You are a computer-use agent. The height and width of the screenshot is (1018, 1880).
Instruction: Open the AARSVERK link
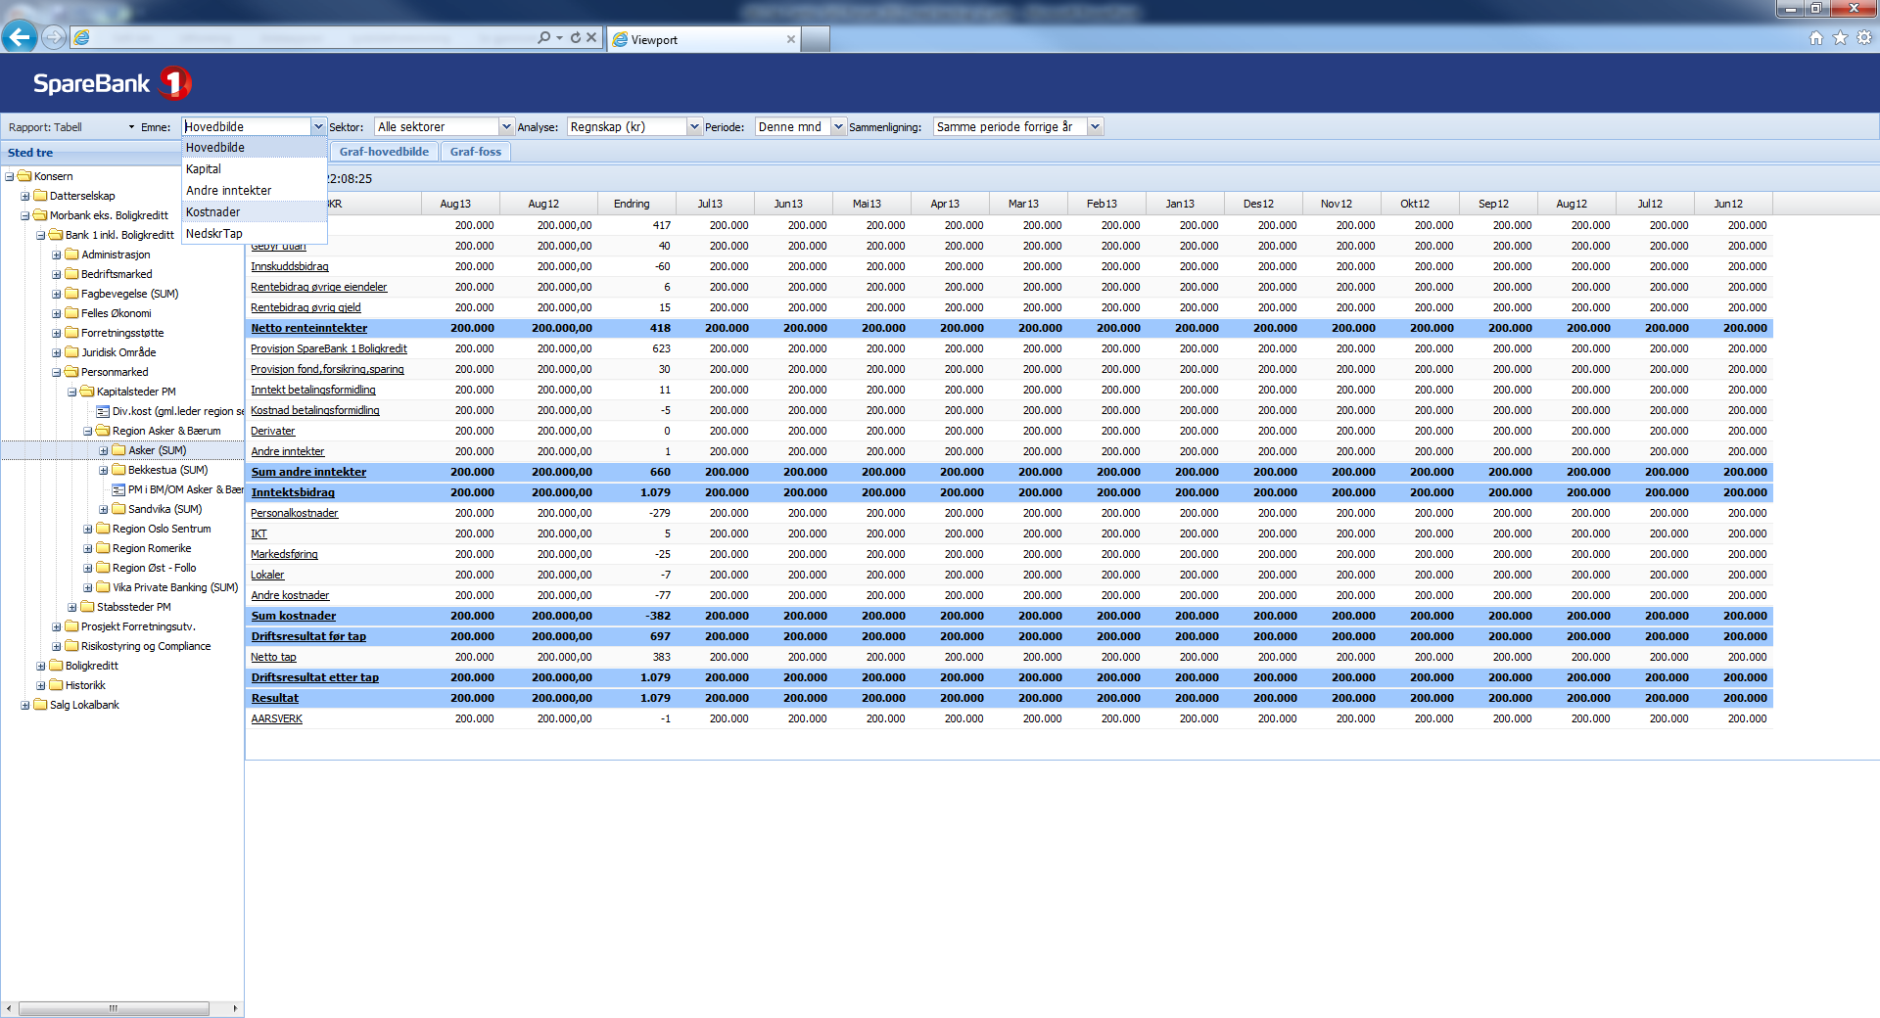pos(277,718)
